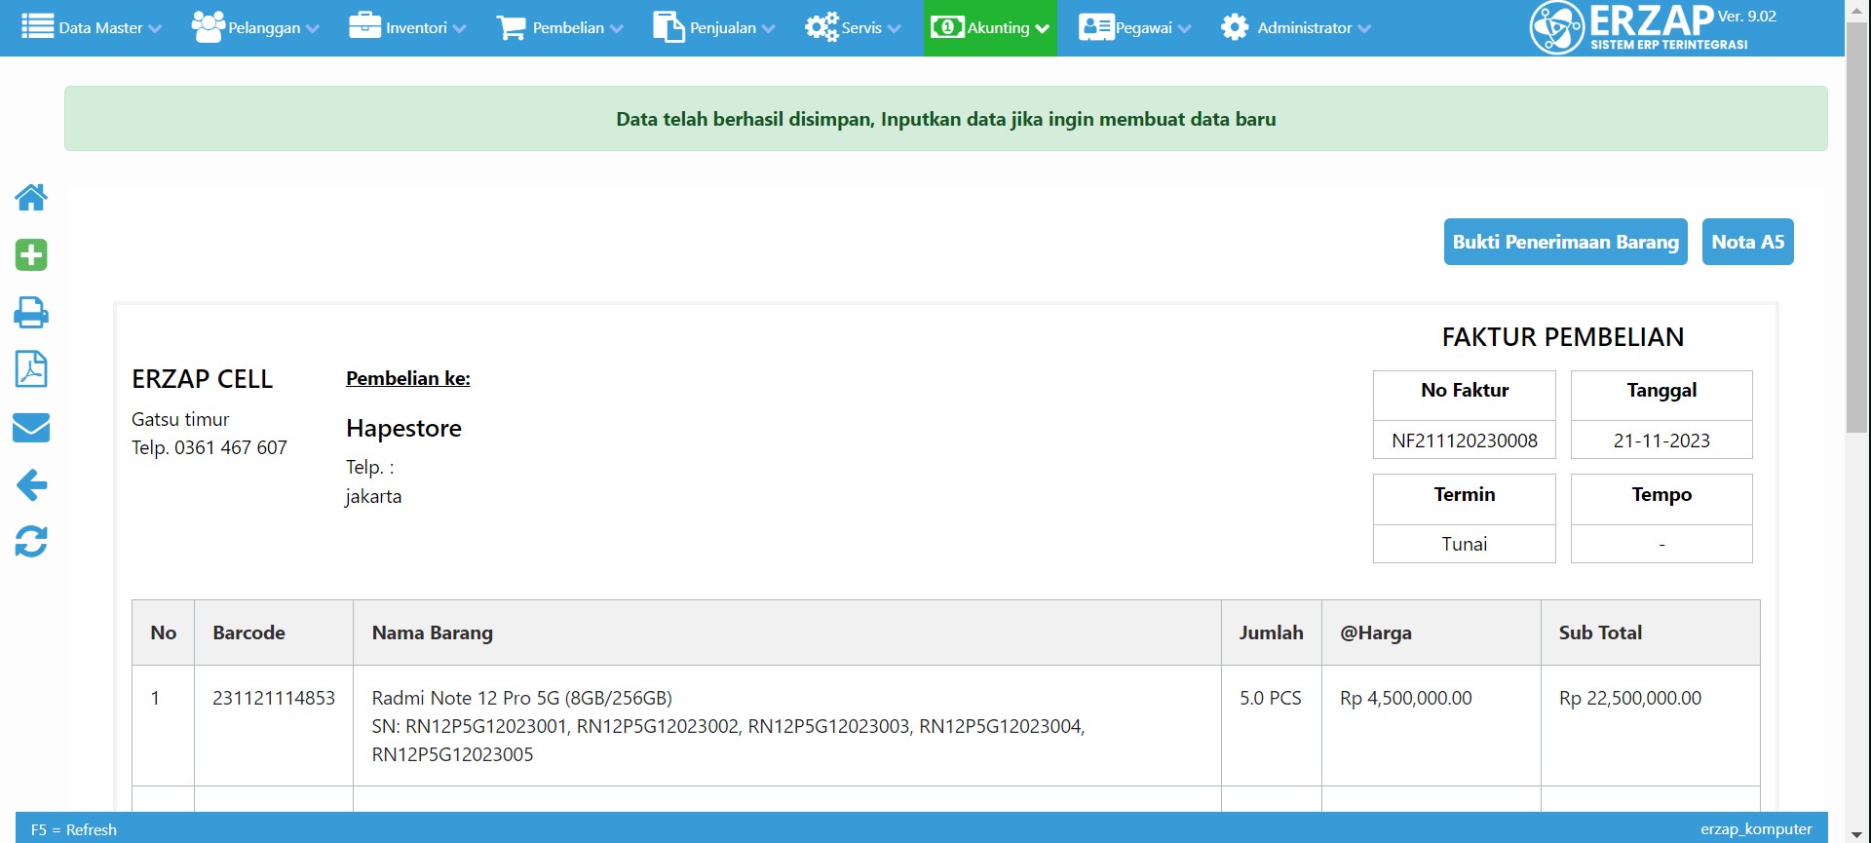Click the page vertical scrollbar thumb
Image resolution: width=1871 pixels, height=843 pixels.
[1857, 226]
